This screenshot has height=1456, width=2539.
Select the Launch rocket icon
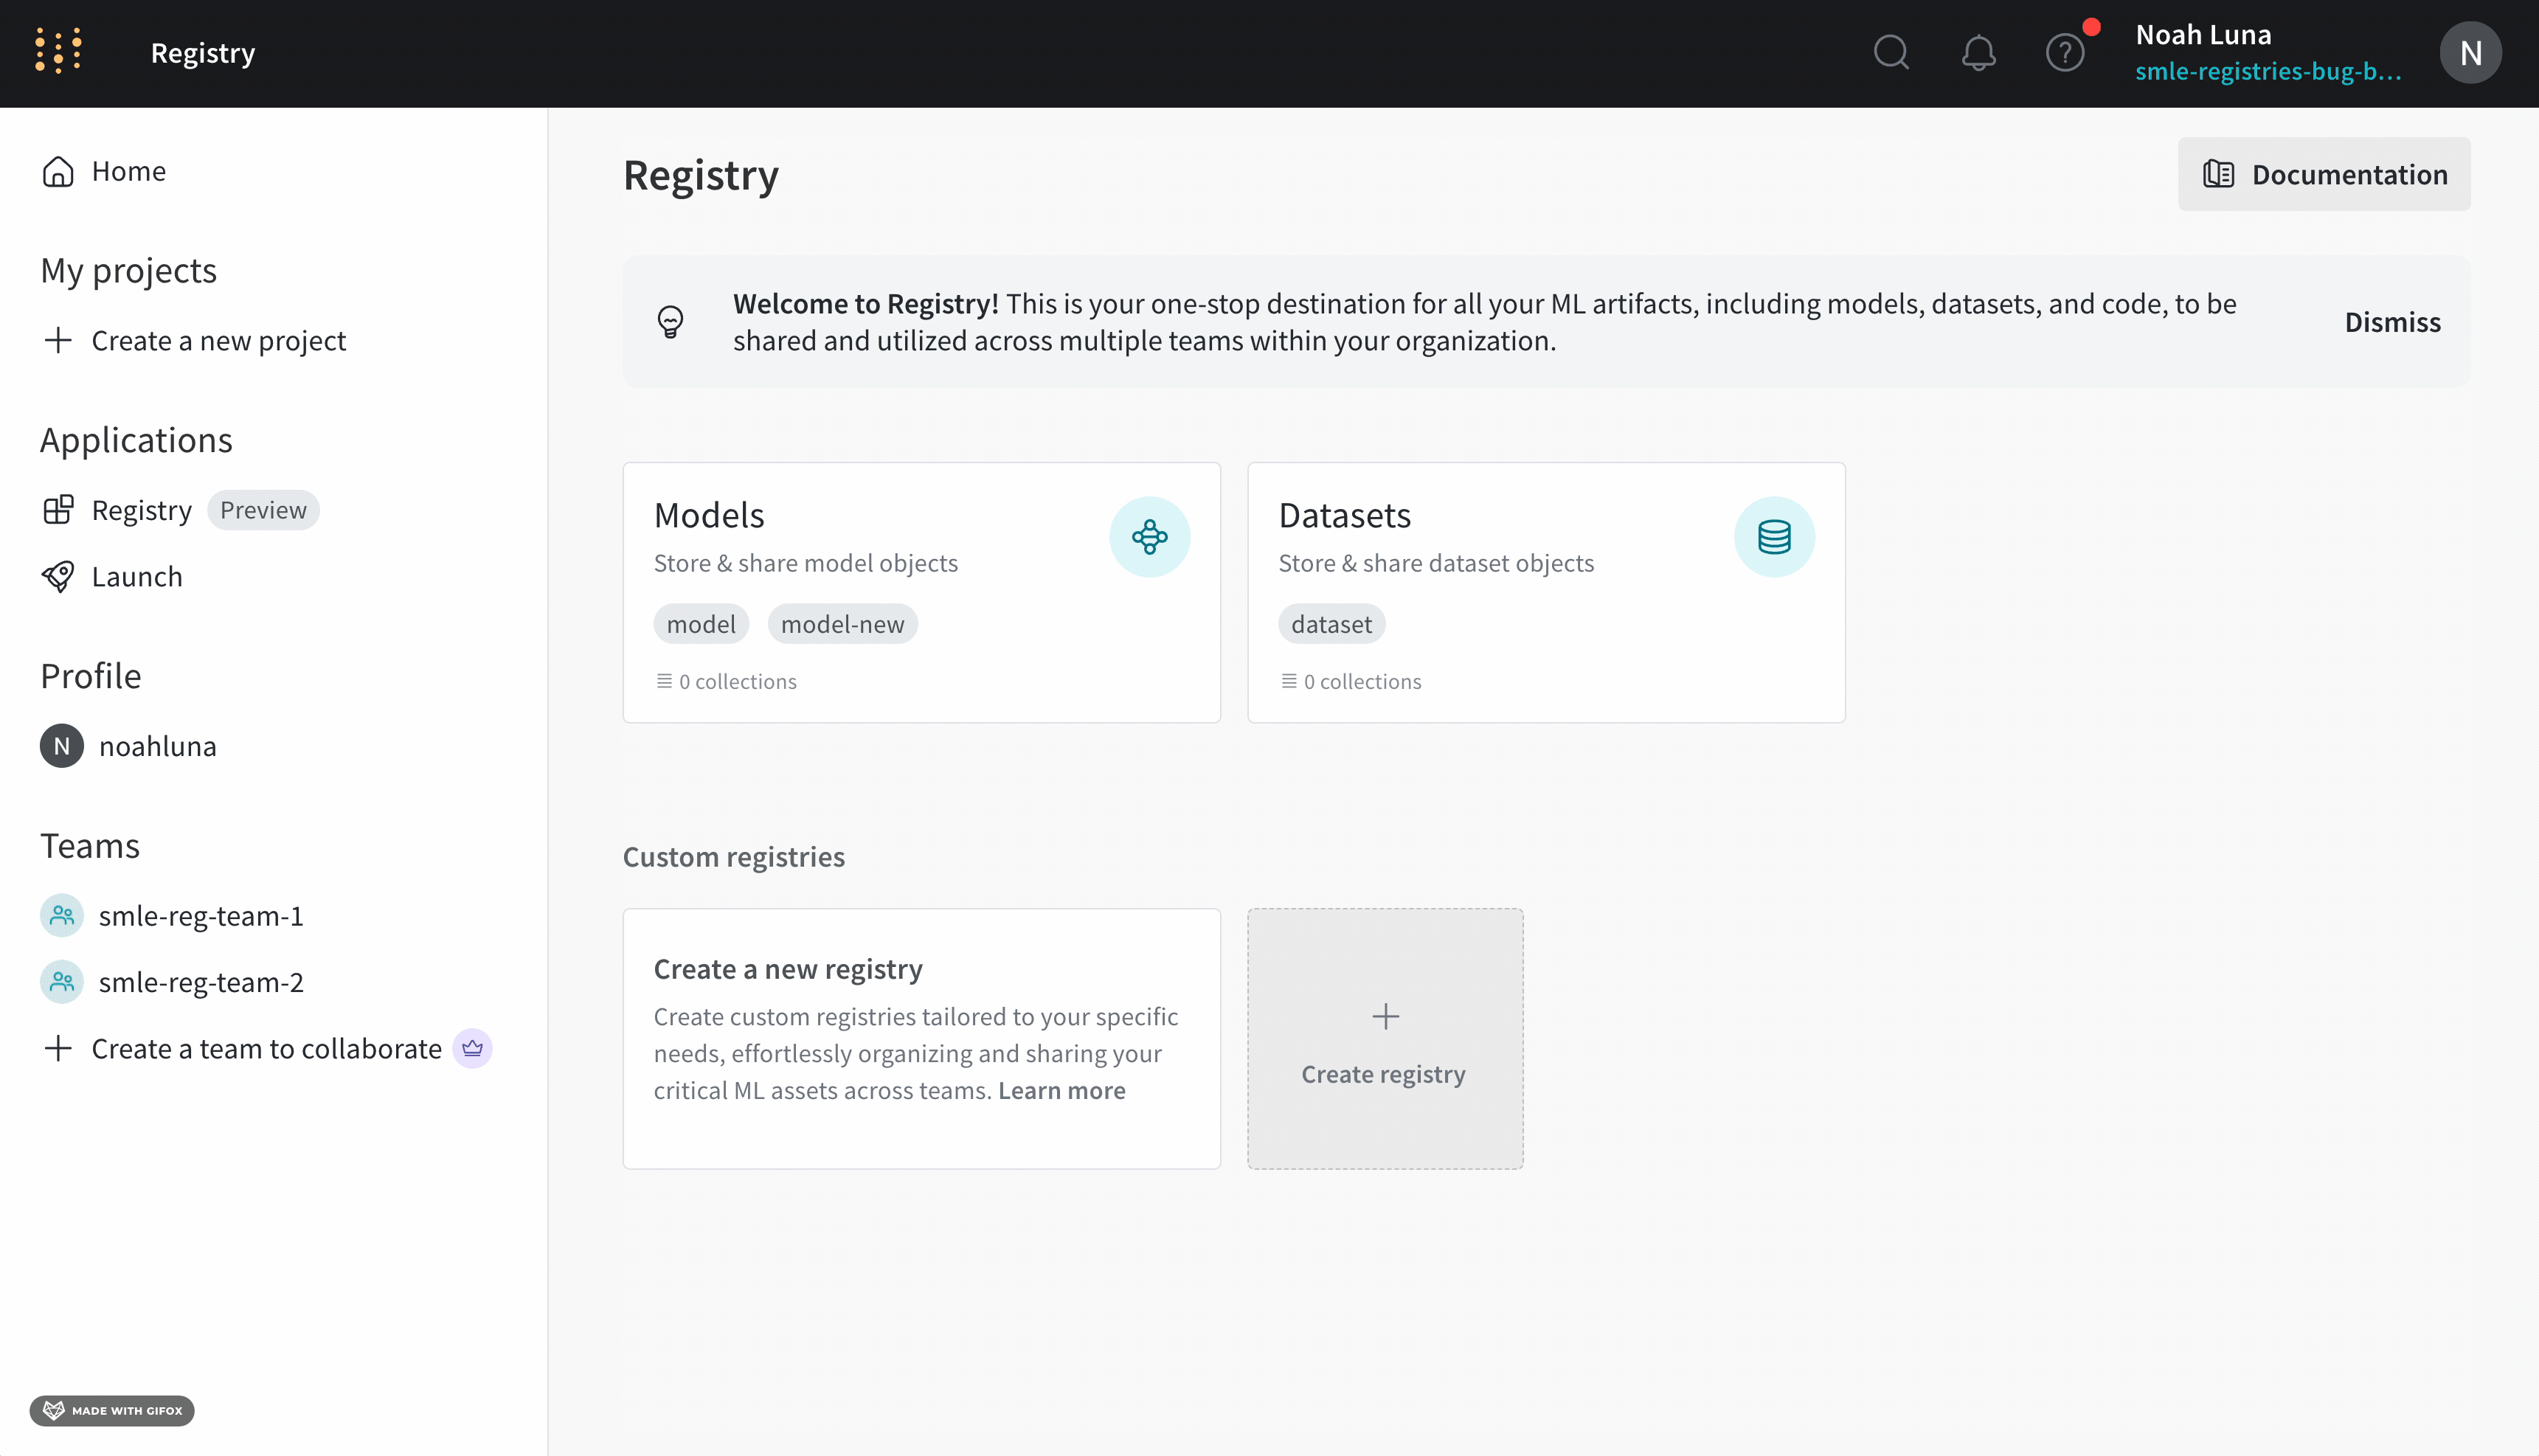pos(59,576)
